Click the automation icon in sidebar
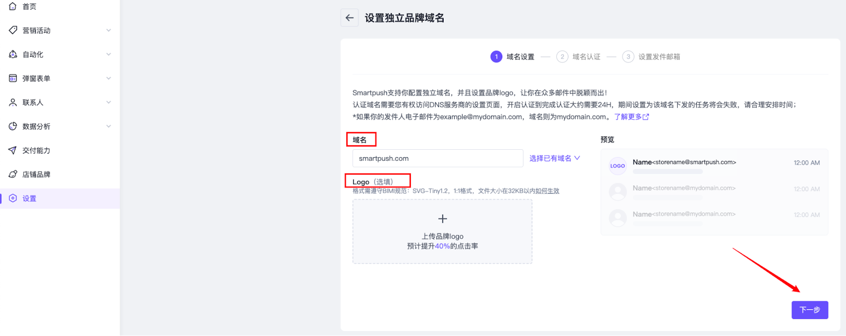Viewport: 846px width, 336px height. 13,55
